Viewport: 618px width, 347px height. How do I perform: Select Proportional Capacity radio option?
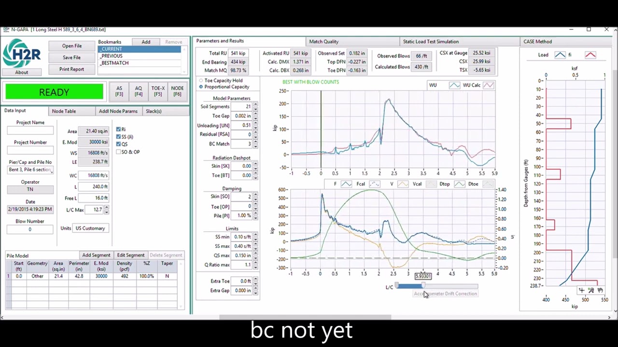[x=201, y=87]
